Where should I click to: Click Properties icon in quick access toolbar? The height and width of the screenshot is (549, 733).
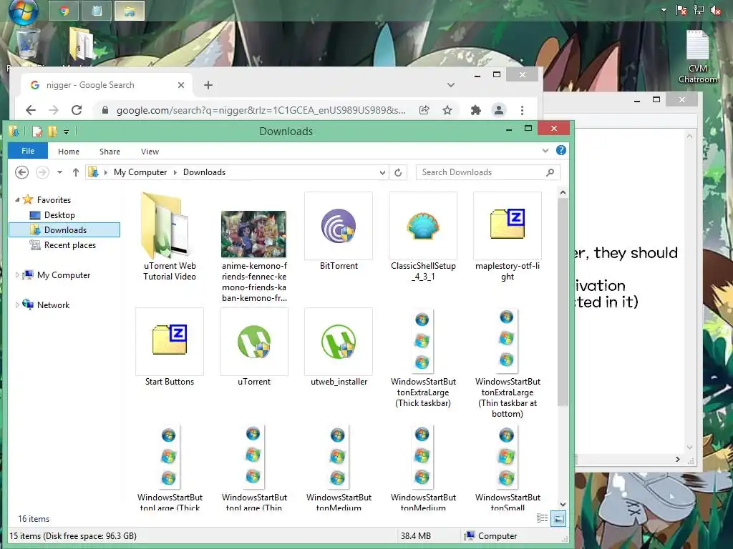click(x=37, y=132)
